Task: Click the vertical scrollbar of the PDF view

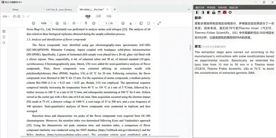Action: (x=190, y=48)
